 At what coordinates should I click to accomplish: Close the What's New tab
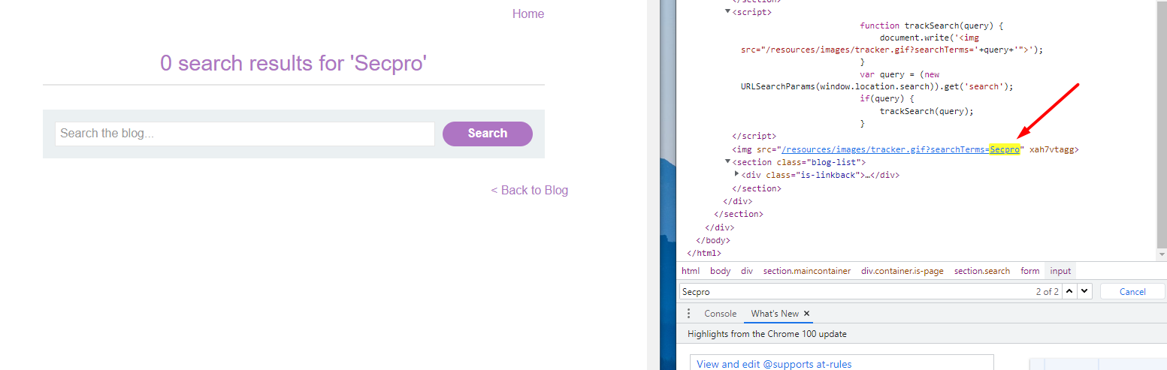(x=807, y=314)
